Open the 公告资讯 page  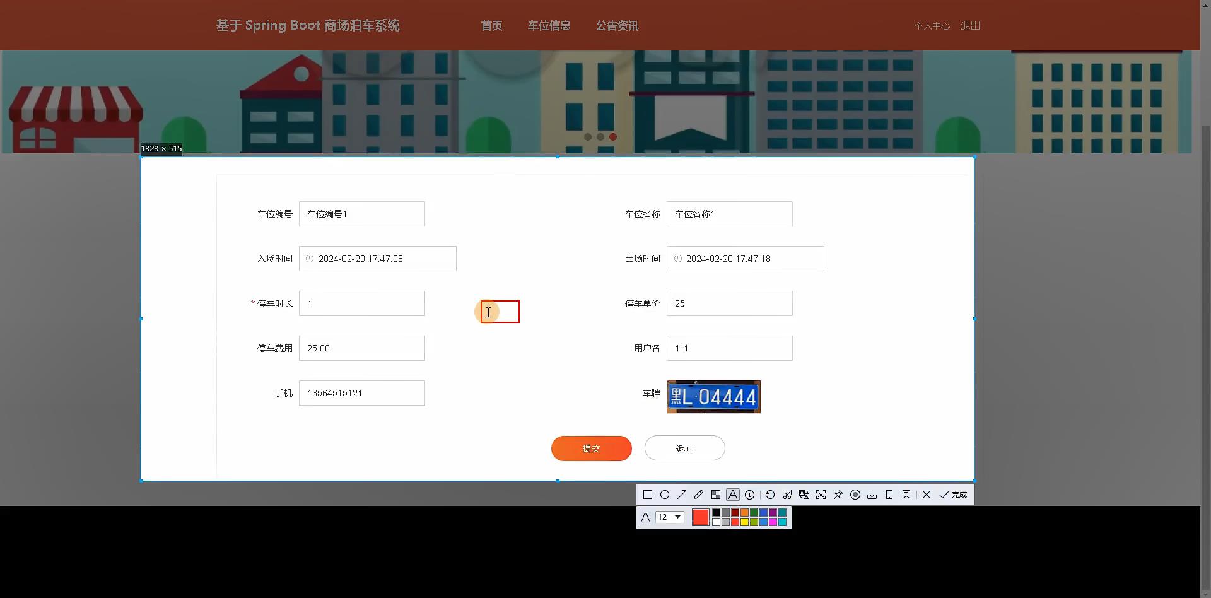coord(617,26)
